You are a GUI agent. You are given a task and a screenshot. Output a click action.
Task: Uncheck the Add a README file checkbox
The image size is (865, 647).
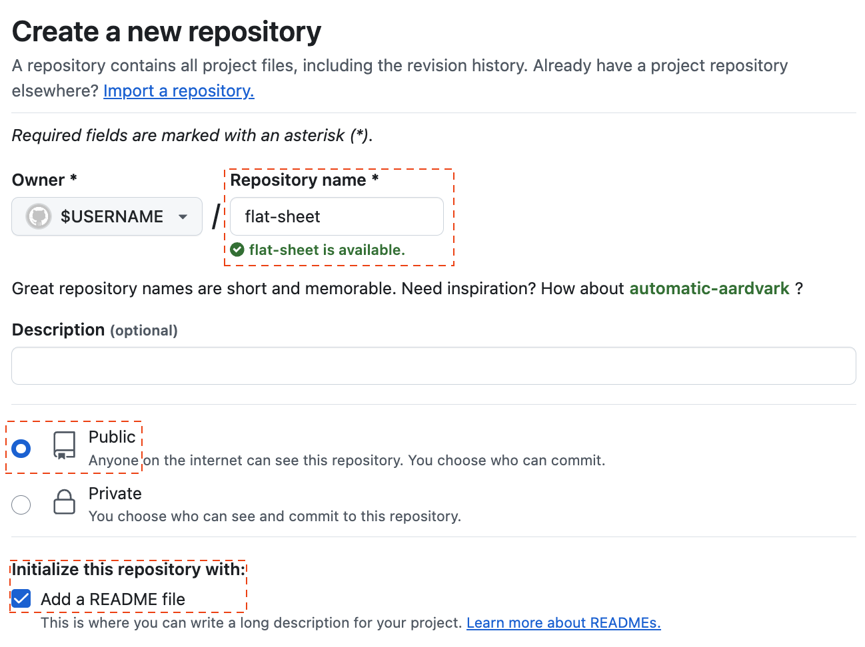[21, 598]
